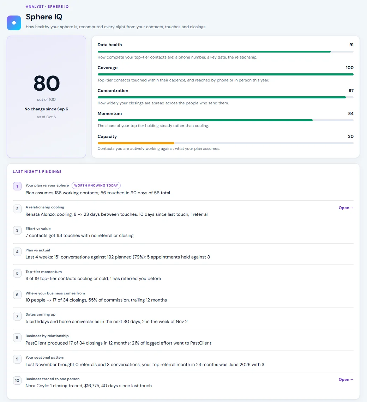
Task: Click the Data health score 91
Action: click(x=351, y=45)
